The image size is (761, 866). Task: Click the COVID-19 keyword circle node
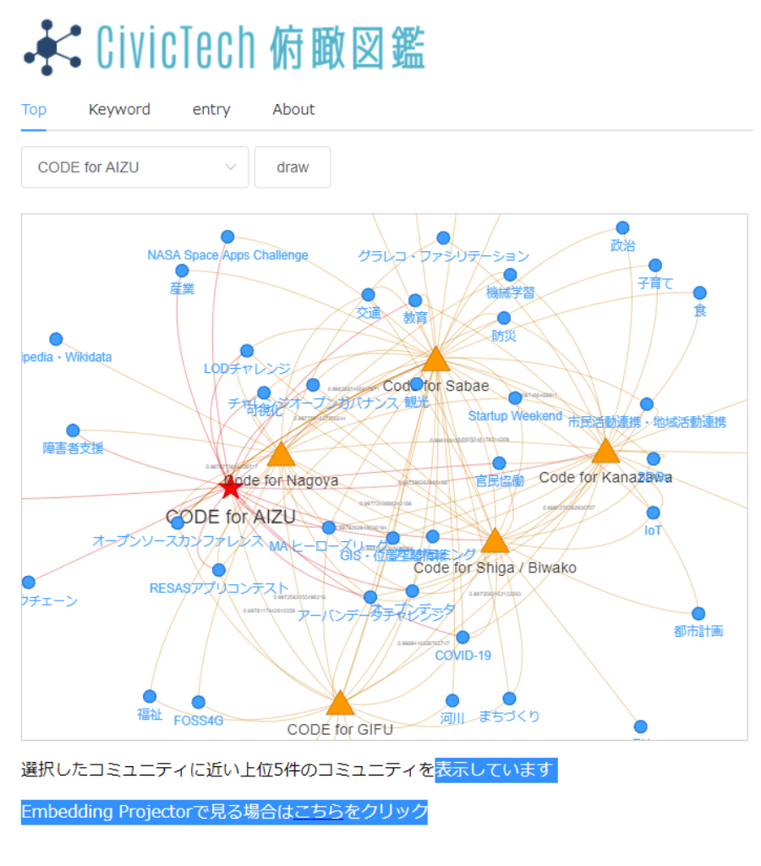pyautogui.click(x=463, y=638)
